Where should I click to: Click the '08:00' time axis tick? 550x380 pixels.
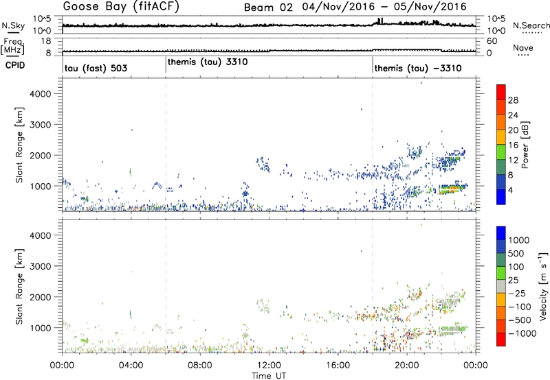(x=200, y=366)
